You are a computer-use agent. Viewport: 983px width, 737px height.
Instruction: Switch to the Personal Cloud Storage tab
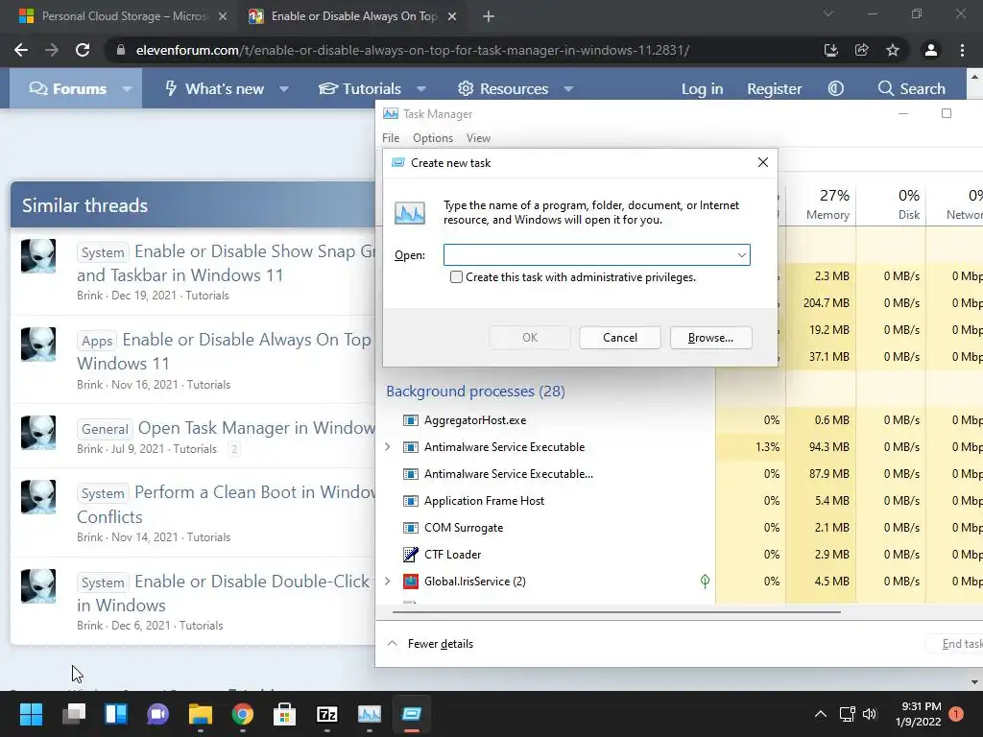123,16
